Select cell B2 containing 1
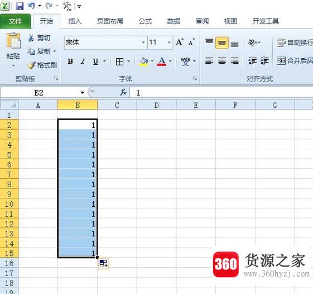This screenshot has height=294, width=313. pyautogui.click(x=78, y=125)
